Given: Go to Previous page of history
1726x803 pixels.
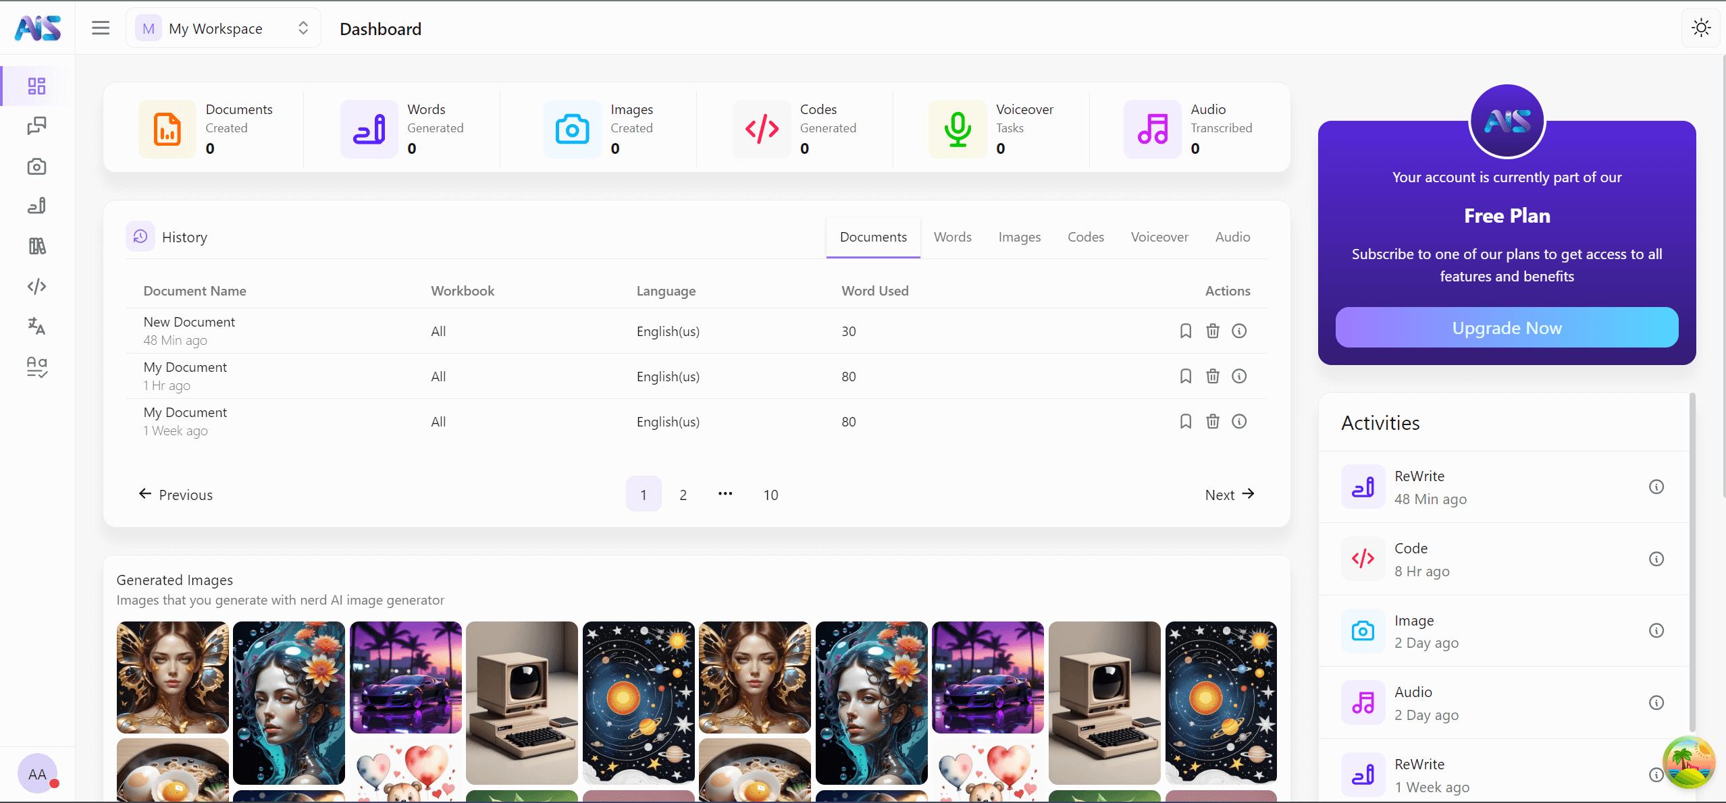Looking at the screenshot, I should pos(176,495).
